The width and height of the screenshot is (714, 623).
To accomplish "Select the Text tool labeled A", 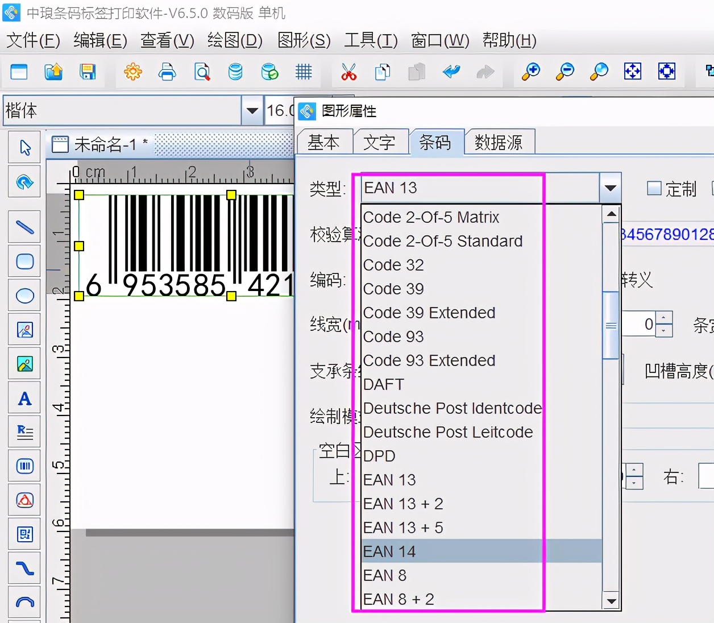I will [24, 398].
